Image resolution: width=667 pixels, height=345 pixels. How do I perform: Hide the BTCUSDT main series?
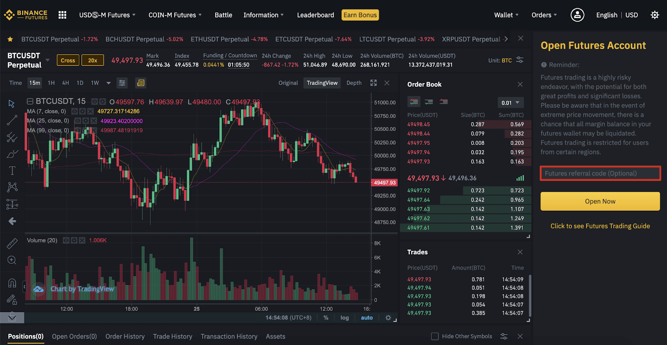click(x=95, y=102)
